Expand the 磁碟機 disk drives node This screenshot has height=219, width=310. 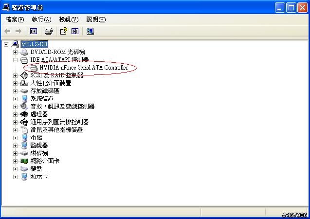pos(15,153)
